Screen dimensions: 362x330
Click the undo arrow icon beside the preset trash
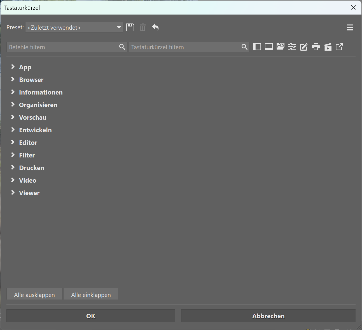pos(155,27)
